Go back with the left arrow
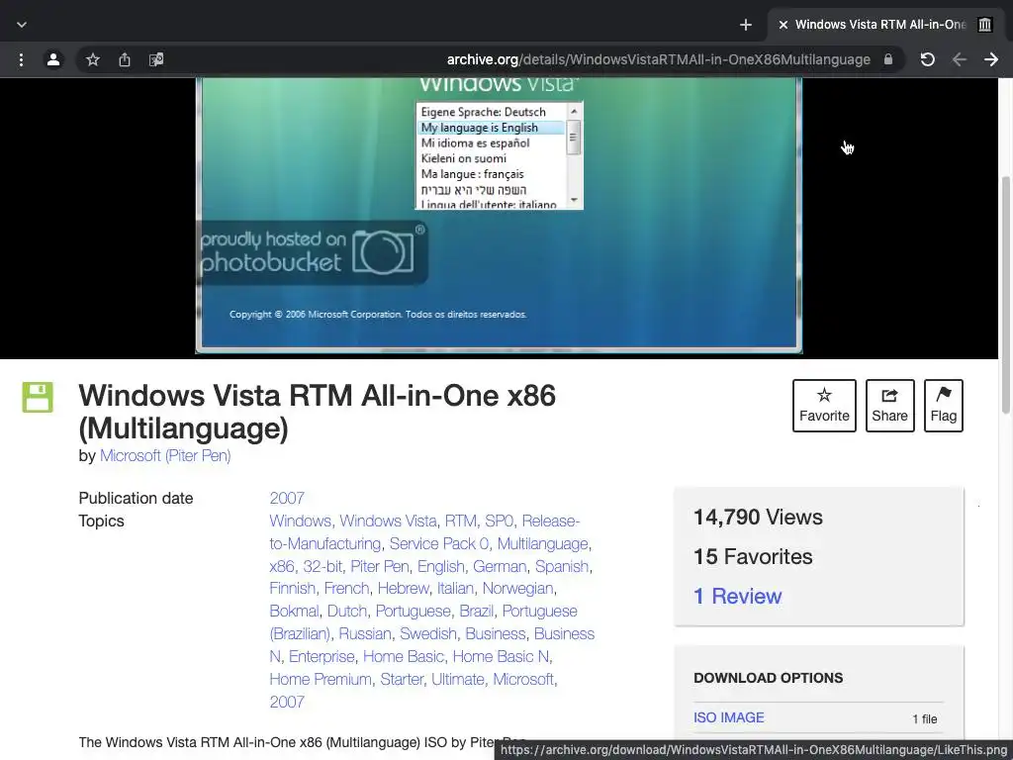This screenshot has width=1013, height=760. click(960, 60)
